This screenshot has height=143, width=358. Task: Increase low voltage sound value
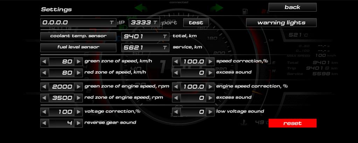[x=210, y=112]
